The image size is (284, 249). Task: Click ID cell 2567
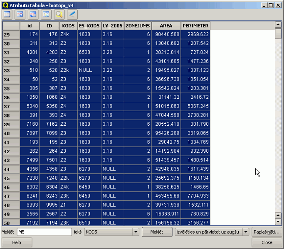pyautogui.click(x=49, y=214)
